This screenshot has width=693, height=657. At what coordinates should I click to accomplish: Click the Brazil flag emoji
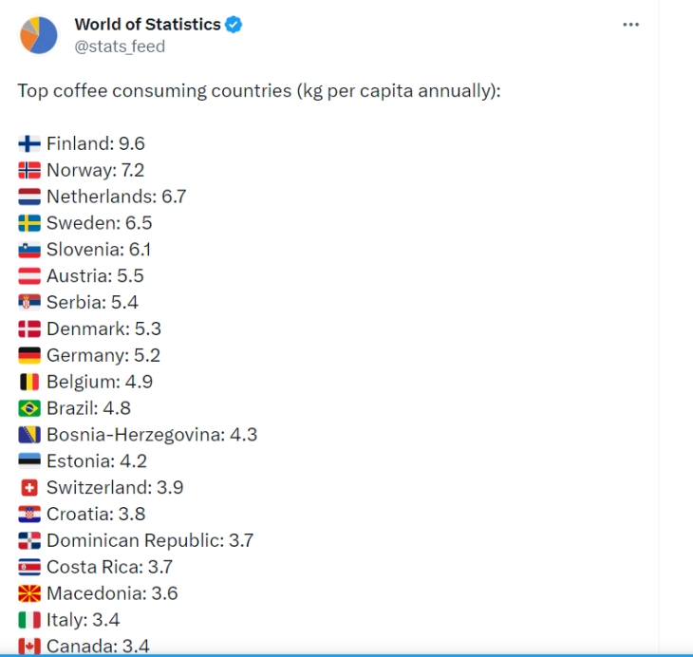coord(29,408)
